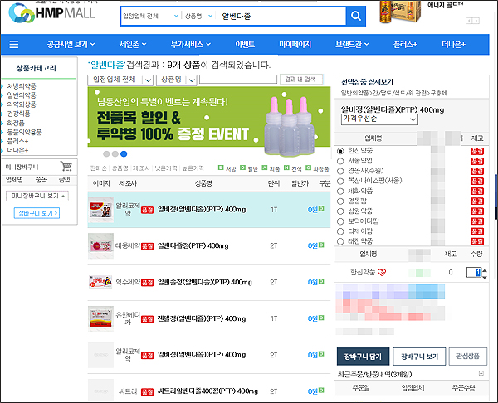498x403 pixels.
Task: Click sold-out badge on 젠텔정 row
Action: click(x=148, y=319)
